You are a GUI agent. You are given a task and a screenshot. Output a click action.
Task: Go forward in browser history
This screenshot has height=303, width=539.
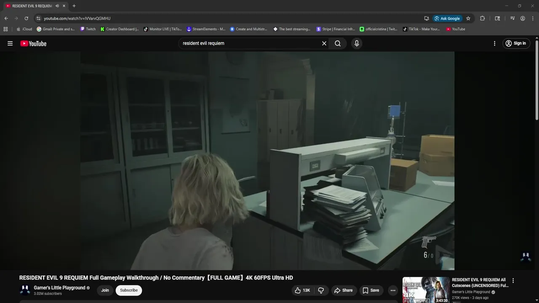pyautogui.click(x=16, y=19)
